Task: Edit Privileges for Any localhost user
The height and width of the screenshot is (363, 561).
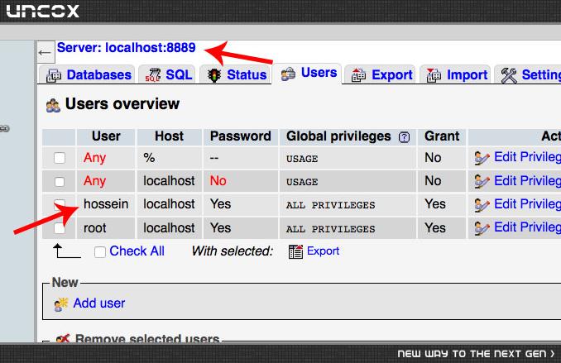Action: point(527,180)
